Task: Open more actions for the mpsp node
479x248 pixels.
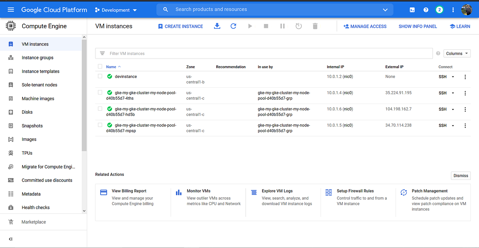Action: tap(465, 126)
